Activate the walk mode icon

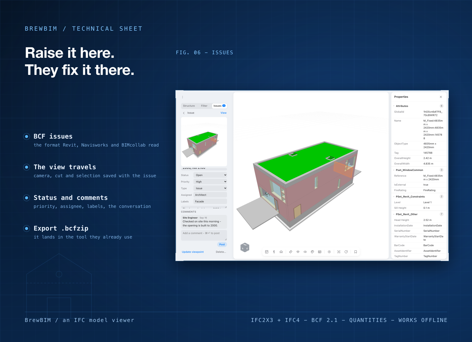tap(274, 252)
